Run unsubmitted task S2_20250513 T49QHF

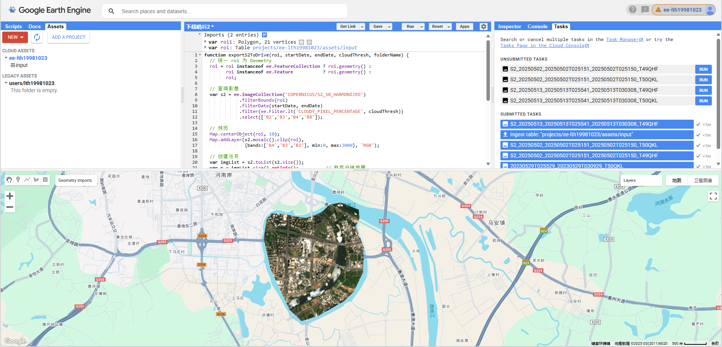[704, 90]
